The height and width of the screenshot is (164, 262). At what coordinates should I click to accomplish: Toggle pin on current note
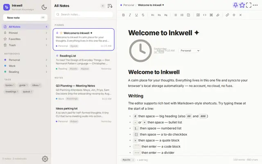click(235, 5)
